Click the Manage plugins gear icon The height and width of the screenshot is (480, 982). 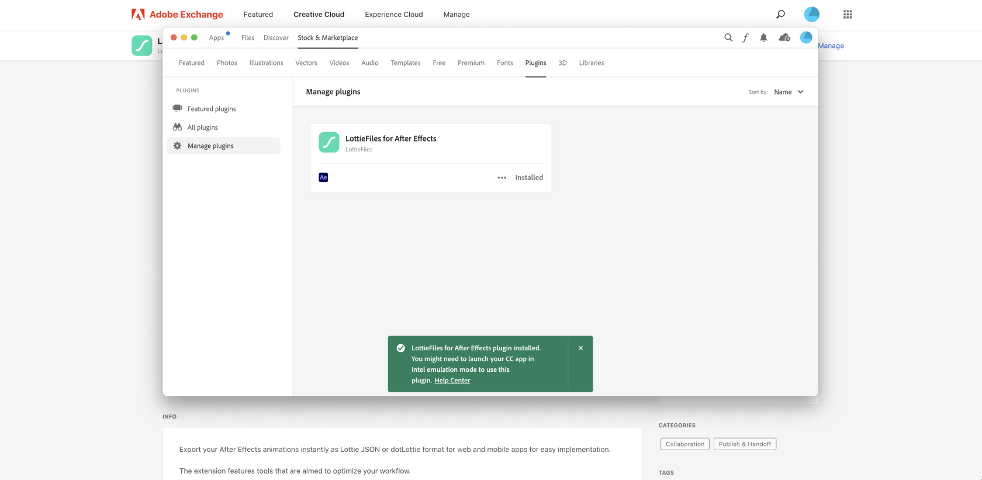(177, 146)
